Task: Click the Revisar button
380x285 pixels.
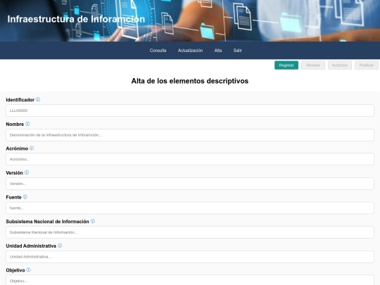Action: (x=313, y=65)
